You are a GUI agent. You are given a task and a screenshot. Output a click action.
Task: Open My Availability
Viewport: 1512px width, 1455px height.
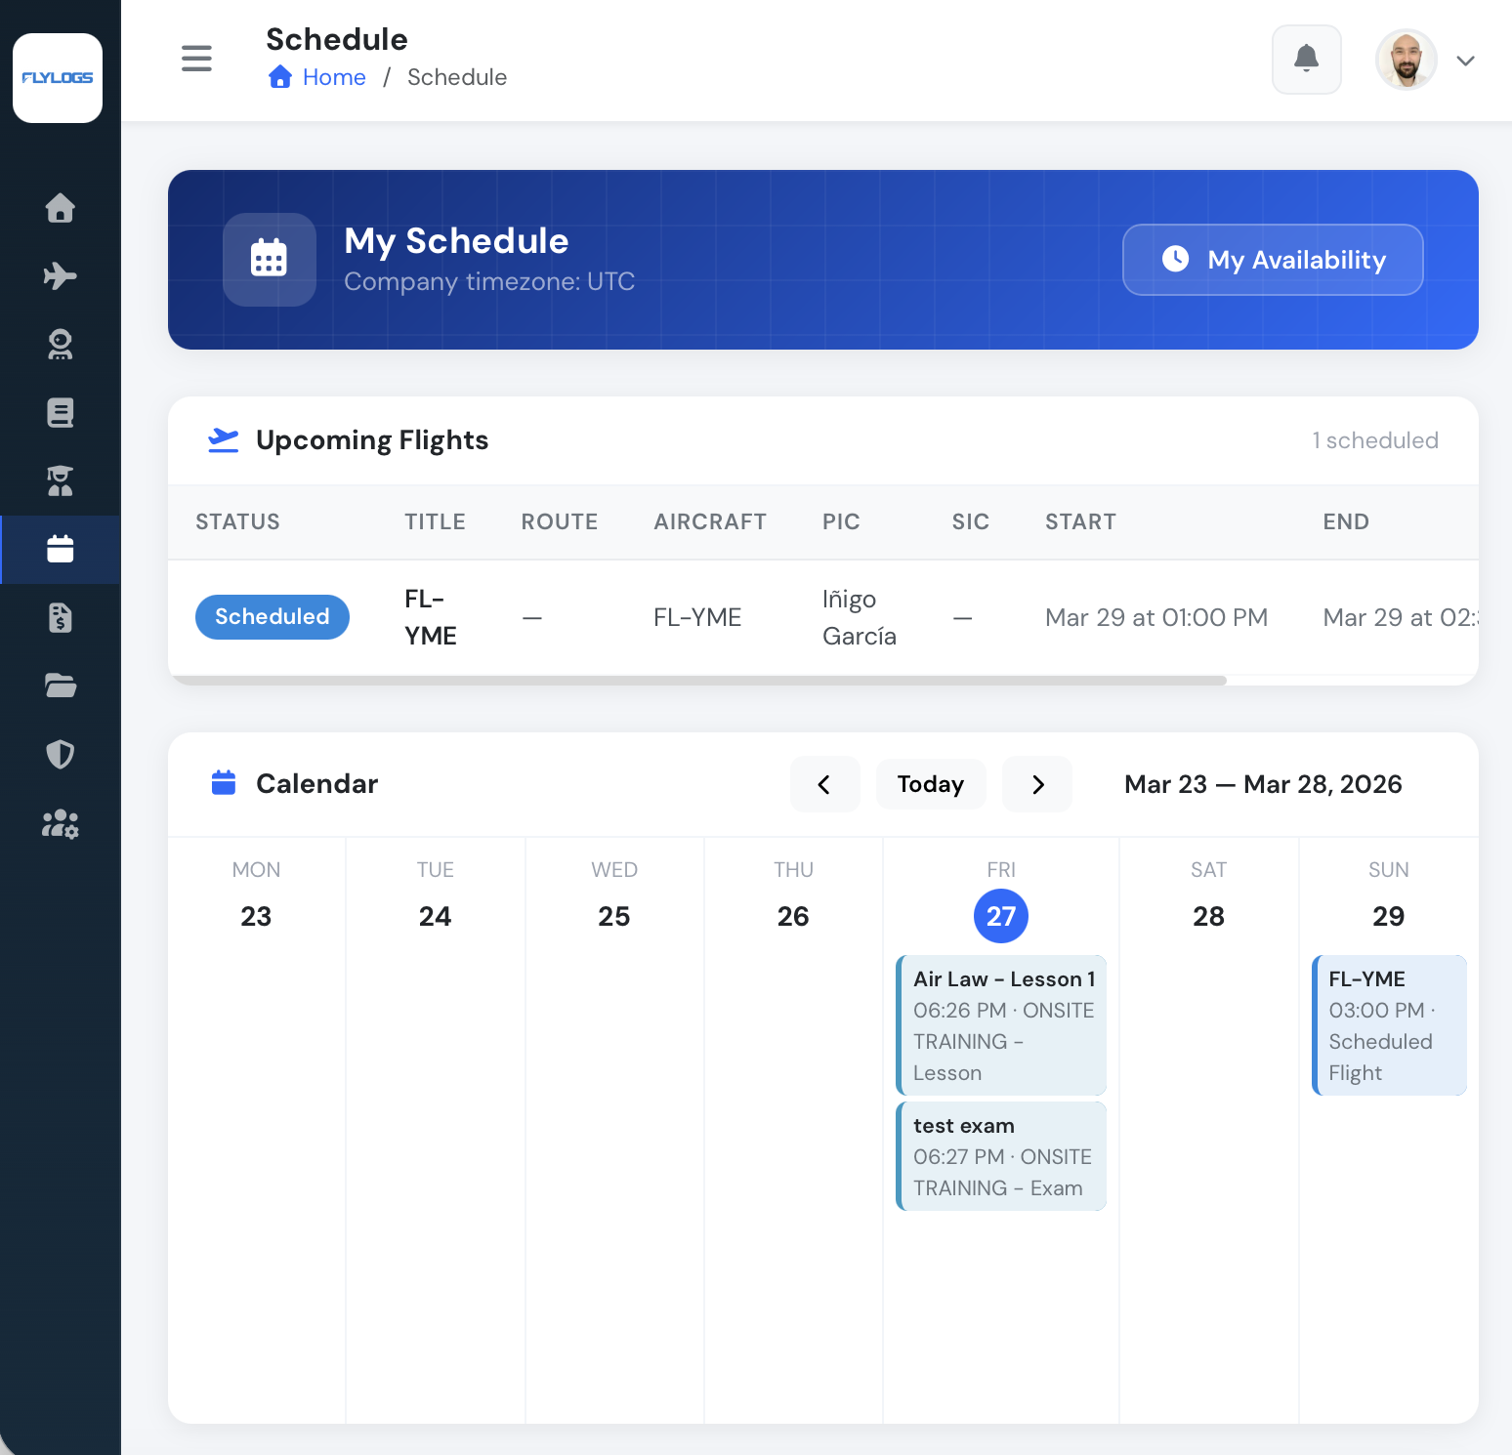[1273, 260]
